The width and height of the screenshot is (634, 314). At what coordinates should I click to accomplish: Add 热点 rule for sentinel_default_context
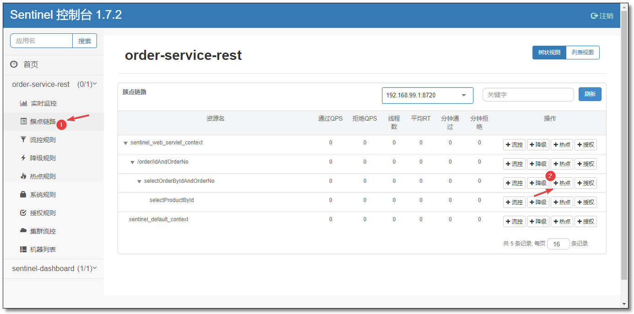pos(562,222)
